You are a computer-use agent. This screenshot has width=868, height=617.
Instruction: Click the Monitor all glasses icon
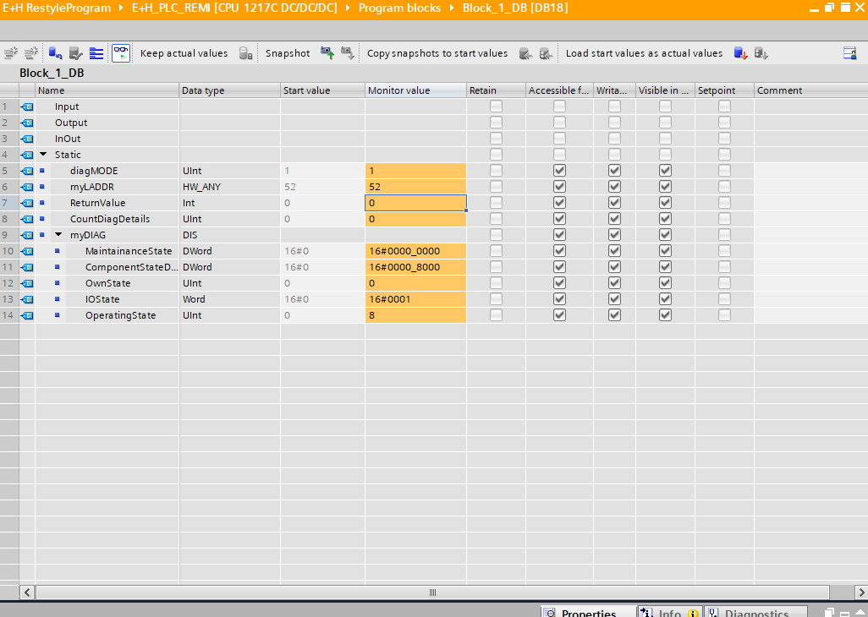tap(121, 53)
